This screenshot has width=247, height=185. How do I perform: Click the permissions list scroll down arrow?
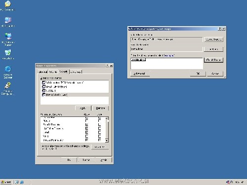coord(107,141)
